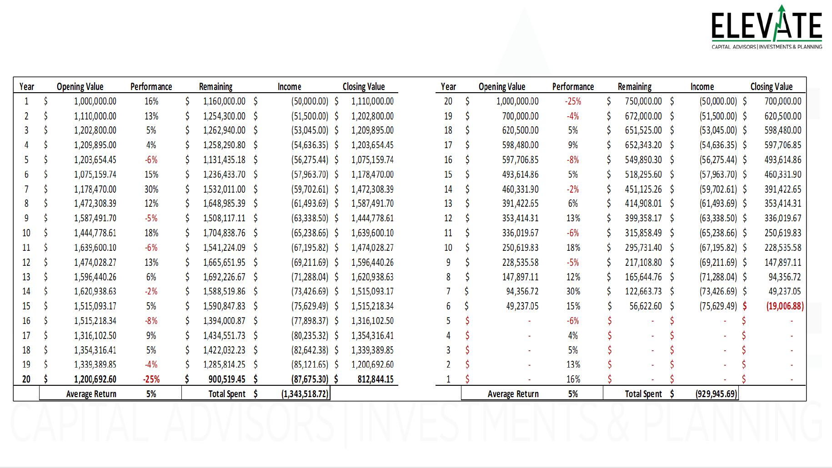
Task: Click right closing value 460,331.90
Action: [783, 174]
